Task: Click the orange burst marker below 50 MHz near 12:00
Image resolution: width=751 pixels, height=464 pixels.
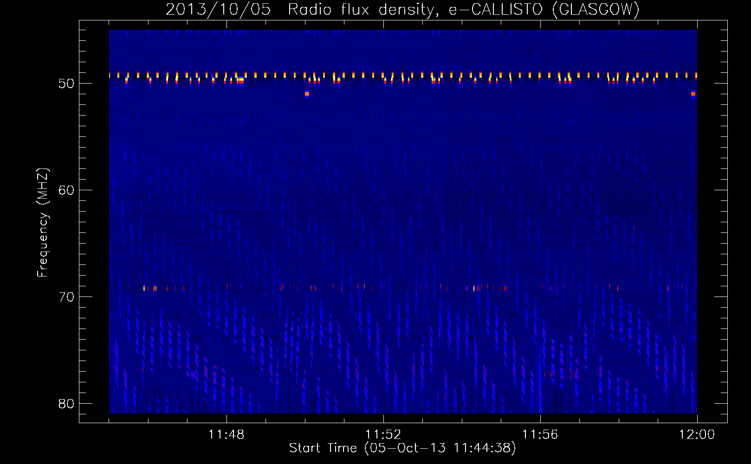Action: click(693, 94)
